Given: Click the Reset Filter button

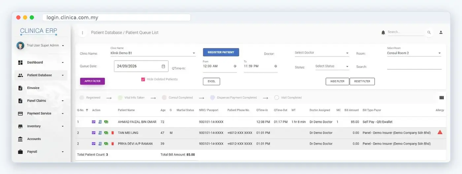Looking at the screenshot, I should coord(362,81).
